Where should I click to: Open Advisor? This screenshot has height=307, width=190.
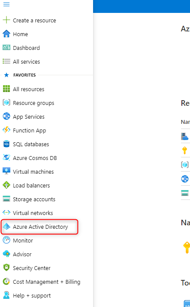pyautogui.click(x=22, y=255)
